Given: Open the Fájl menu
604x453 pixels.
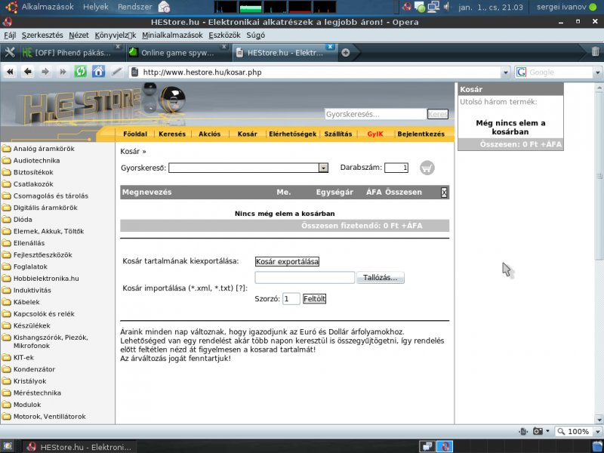Looking at the screenshot, I should [x=10, y=35].
